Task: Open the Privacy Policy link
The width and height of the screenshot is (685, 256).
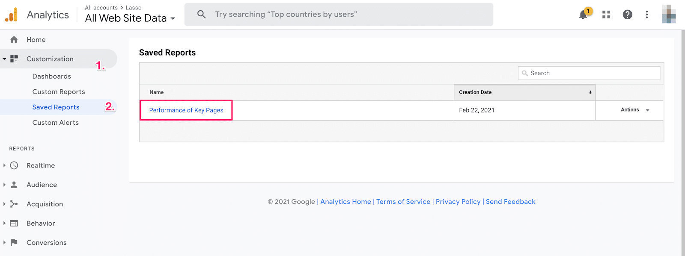Action: point(458,202)
